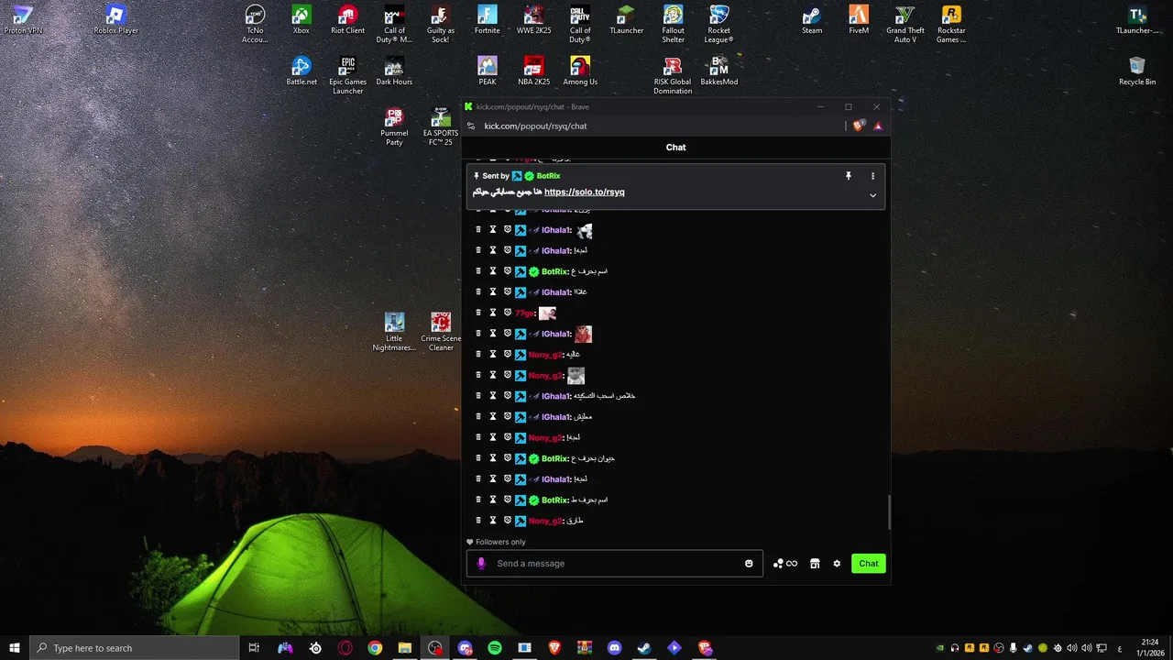The width and height of the screenshot is (1173, 660).
Task: Timeout Nony_g2 on the 'طارق' message row
Action: 493,521
